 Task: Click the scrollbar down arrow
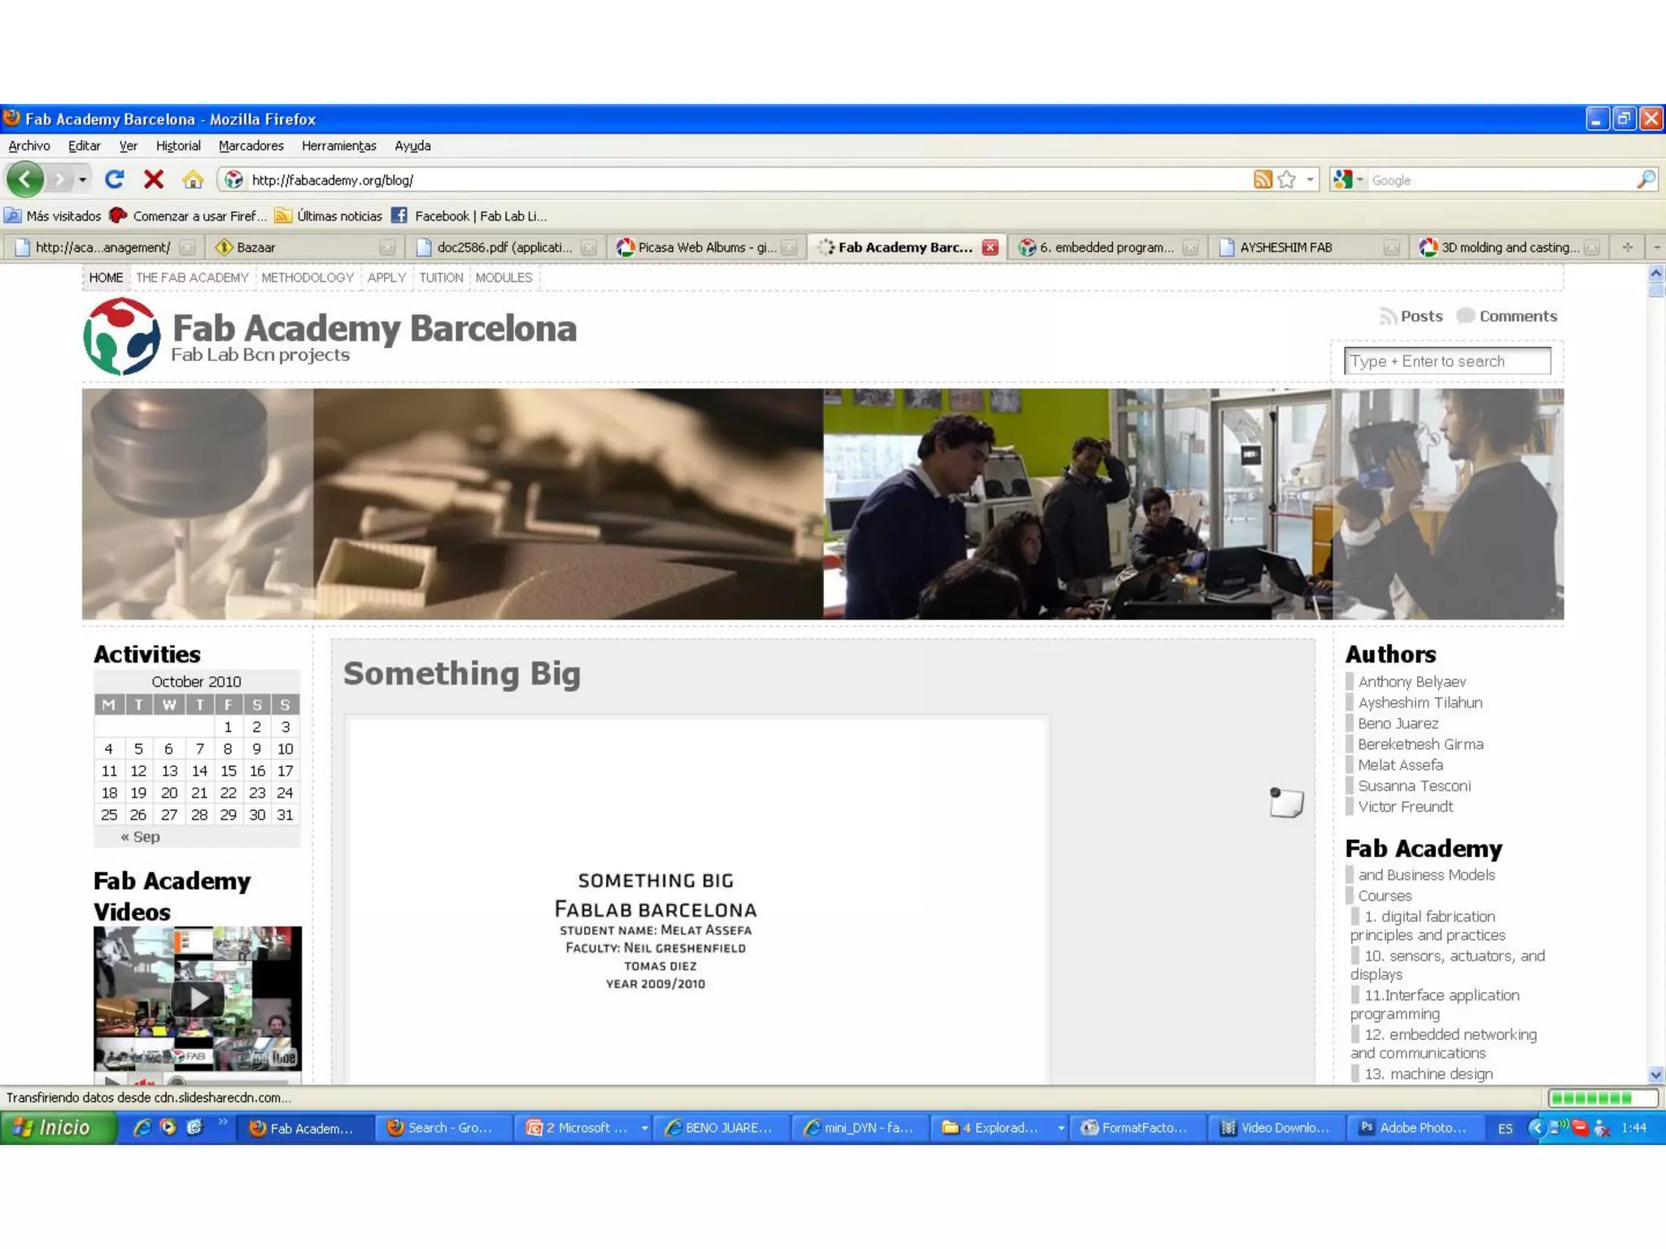pos(1655,1074)
